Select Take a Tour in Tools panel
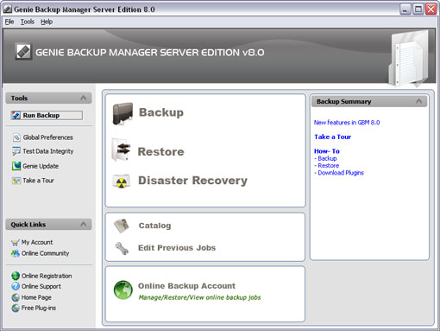Screen dimensions: 440x331 38,181
